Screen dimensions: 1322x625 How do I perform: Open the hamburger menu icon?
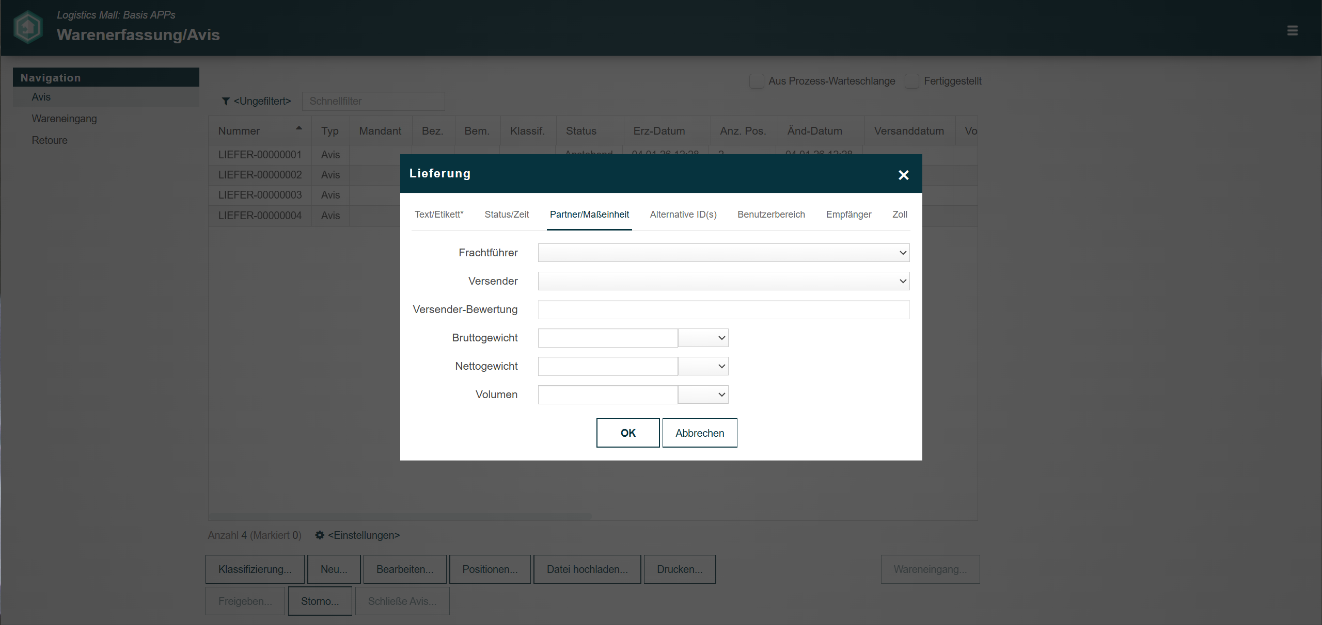tap(1292, 31)
